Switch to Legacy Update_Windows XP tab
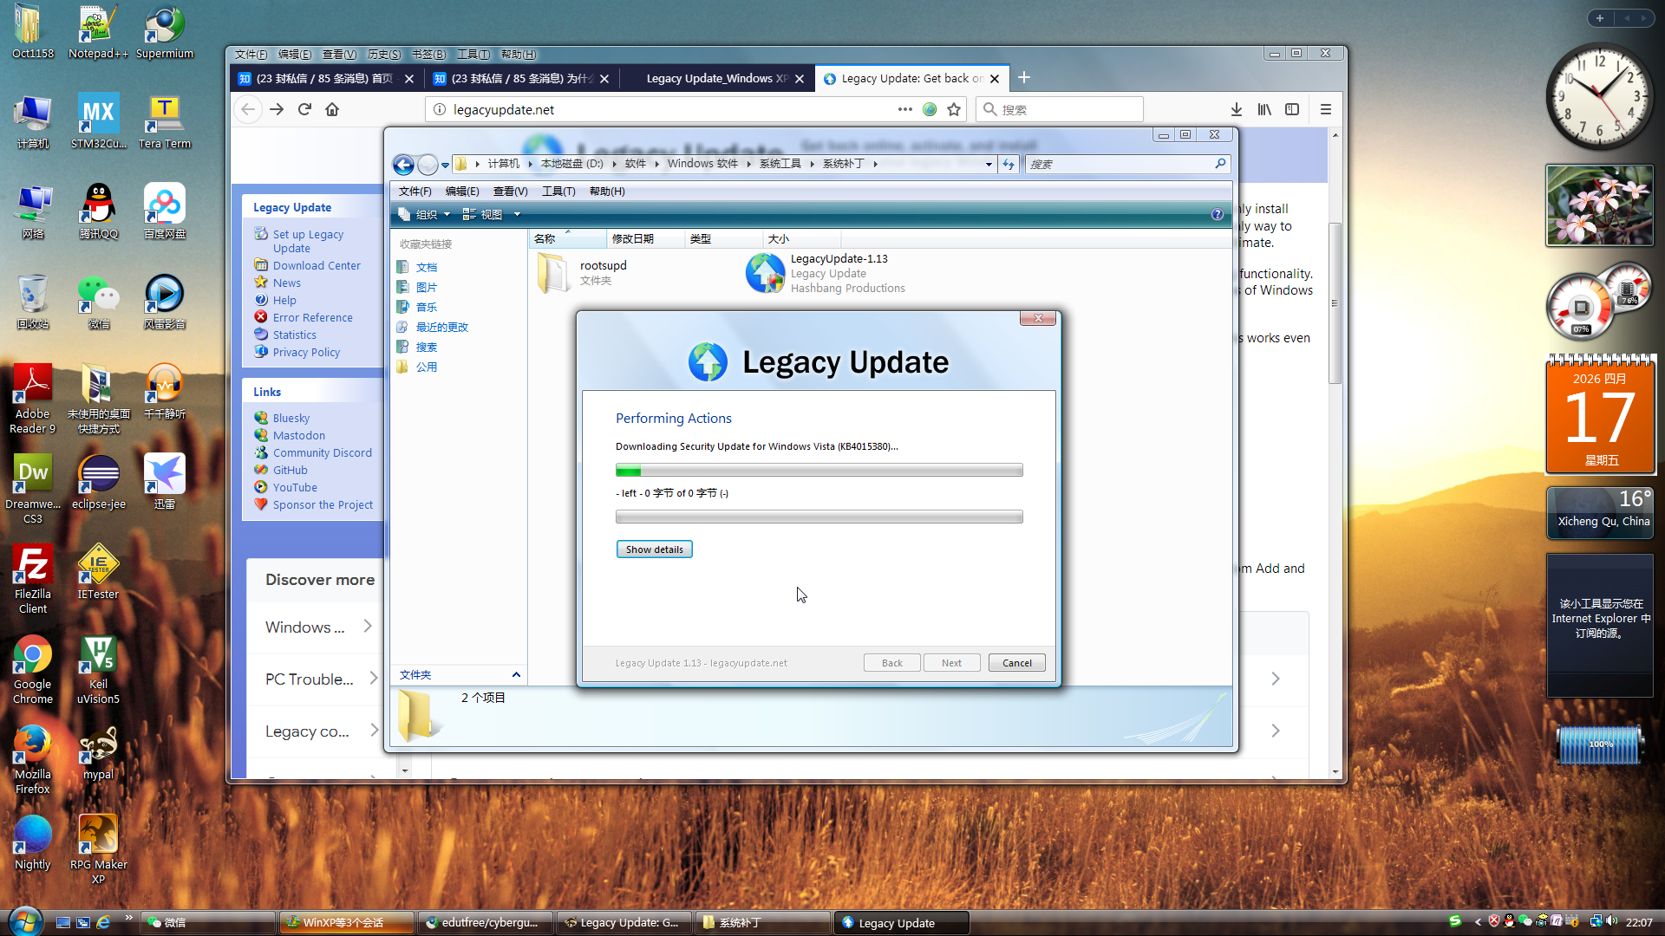 click(x=716, y=78)
